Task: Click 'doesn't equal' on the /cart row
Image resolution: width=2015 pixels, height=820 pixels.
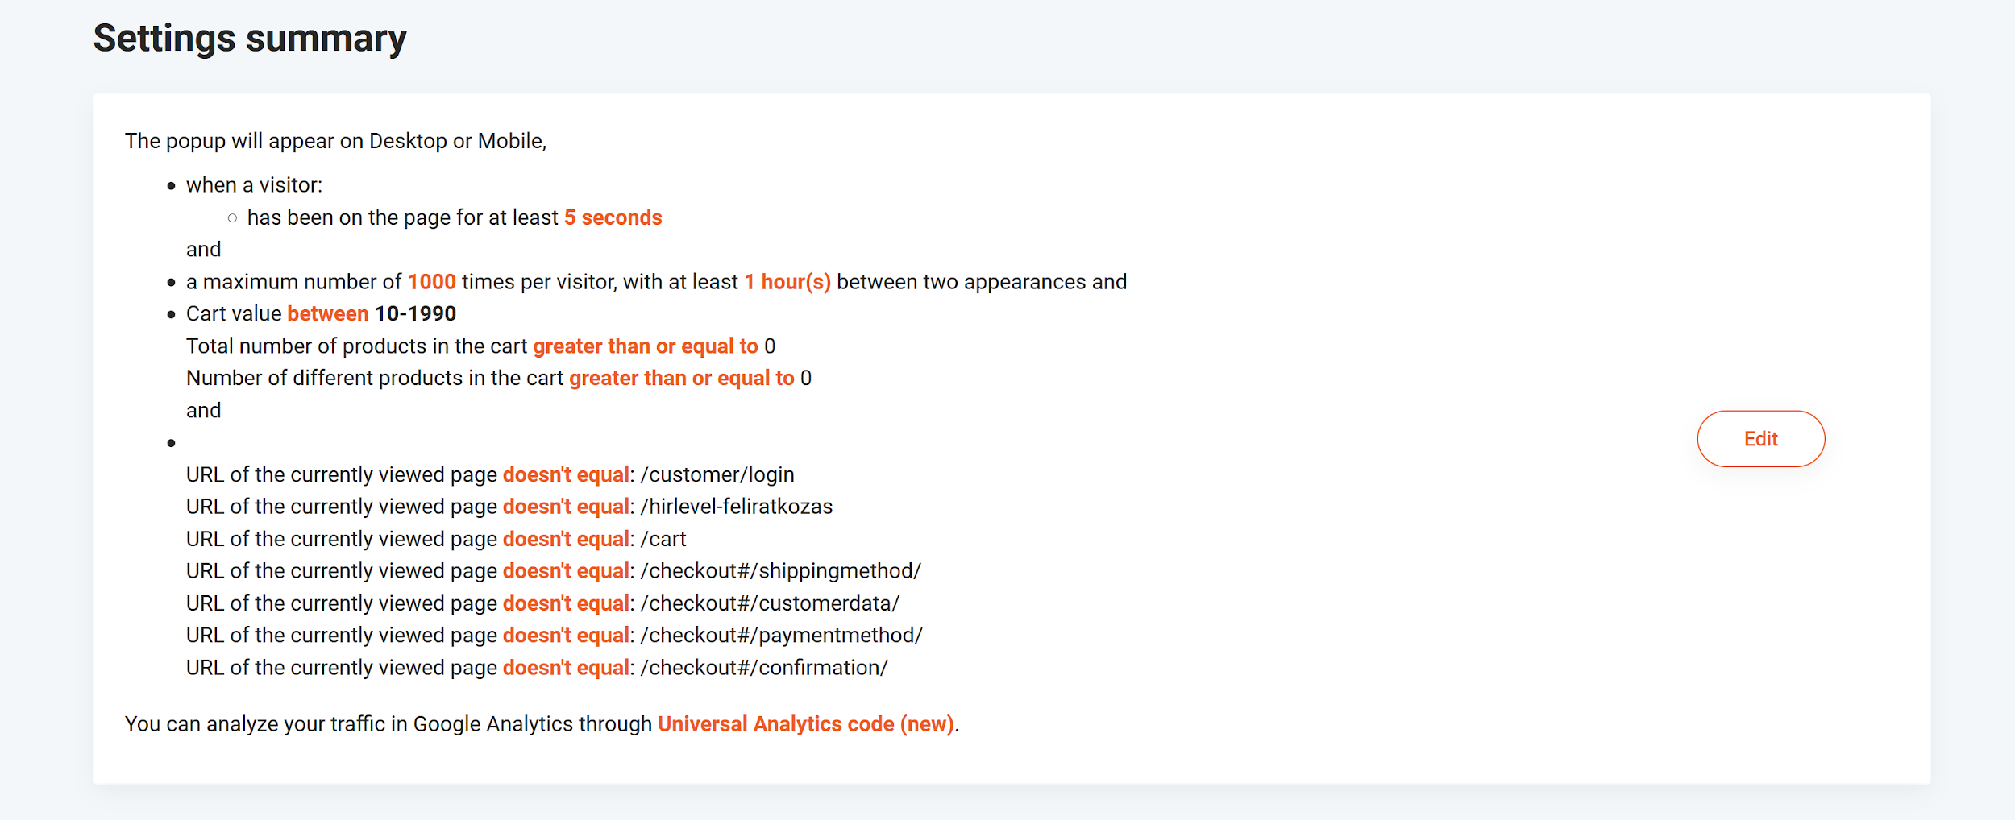Action: point(566,539)
